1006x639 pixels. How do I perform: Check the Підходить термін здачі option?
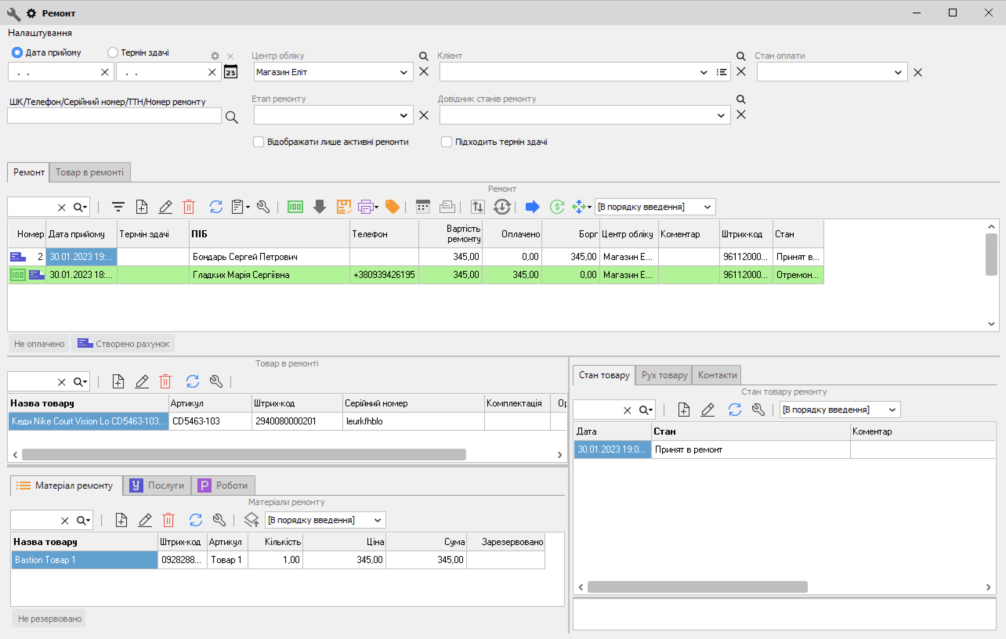(x=446, y=142)
